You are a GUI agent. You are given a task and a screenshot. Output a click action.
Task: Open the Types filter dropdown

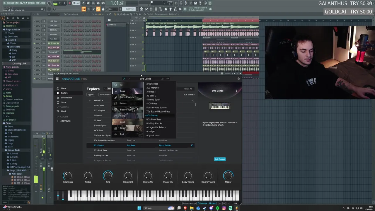coord(91,95)
